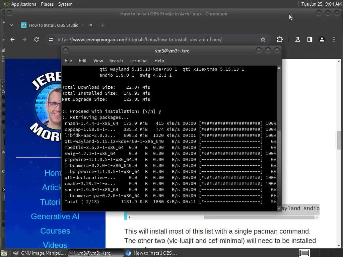This screenshot has height=257, width=343.
Task: Select the How to Install OBS Studio tab
Action: pos(56,25)
